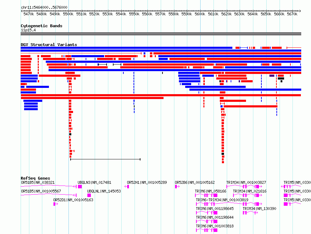Click the 5650k scale tick label
The height and width of the screenshot is (234, 311).
266,14
